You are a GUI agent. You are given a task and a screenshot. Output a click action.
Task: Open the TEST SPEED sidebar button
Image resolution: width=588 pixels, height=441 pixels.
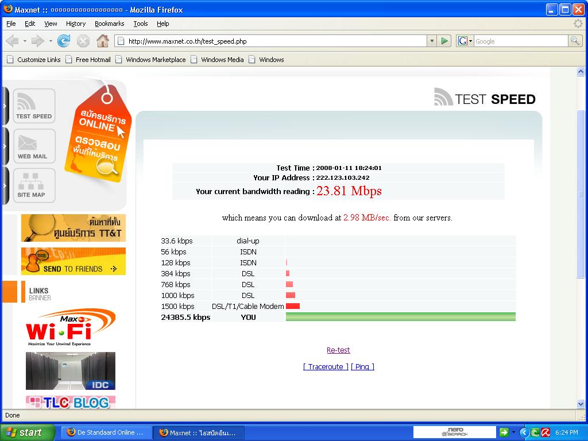34,106
